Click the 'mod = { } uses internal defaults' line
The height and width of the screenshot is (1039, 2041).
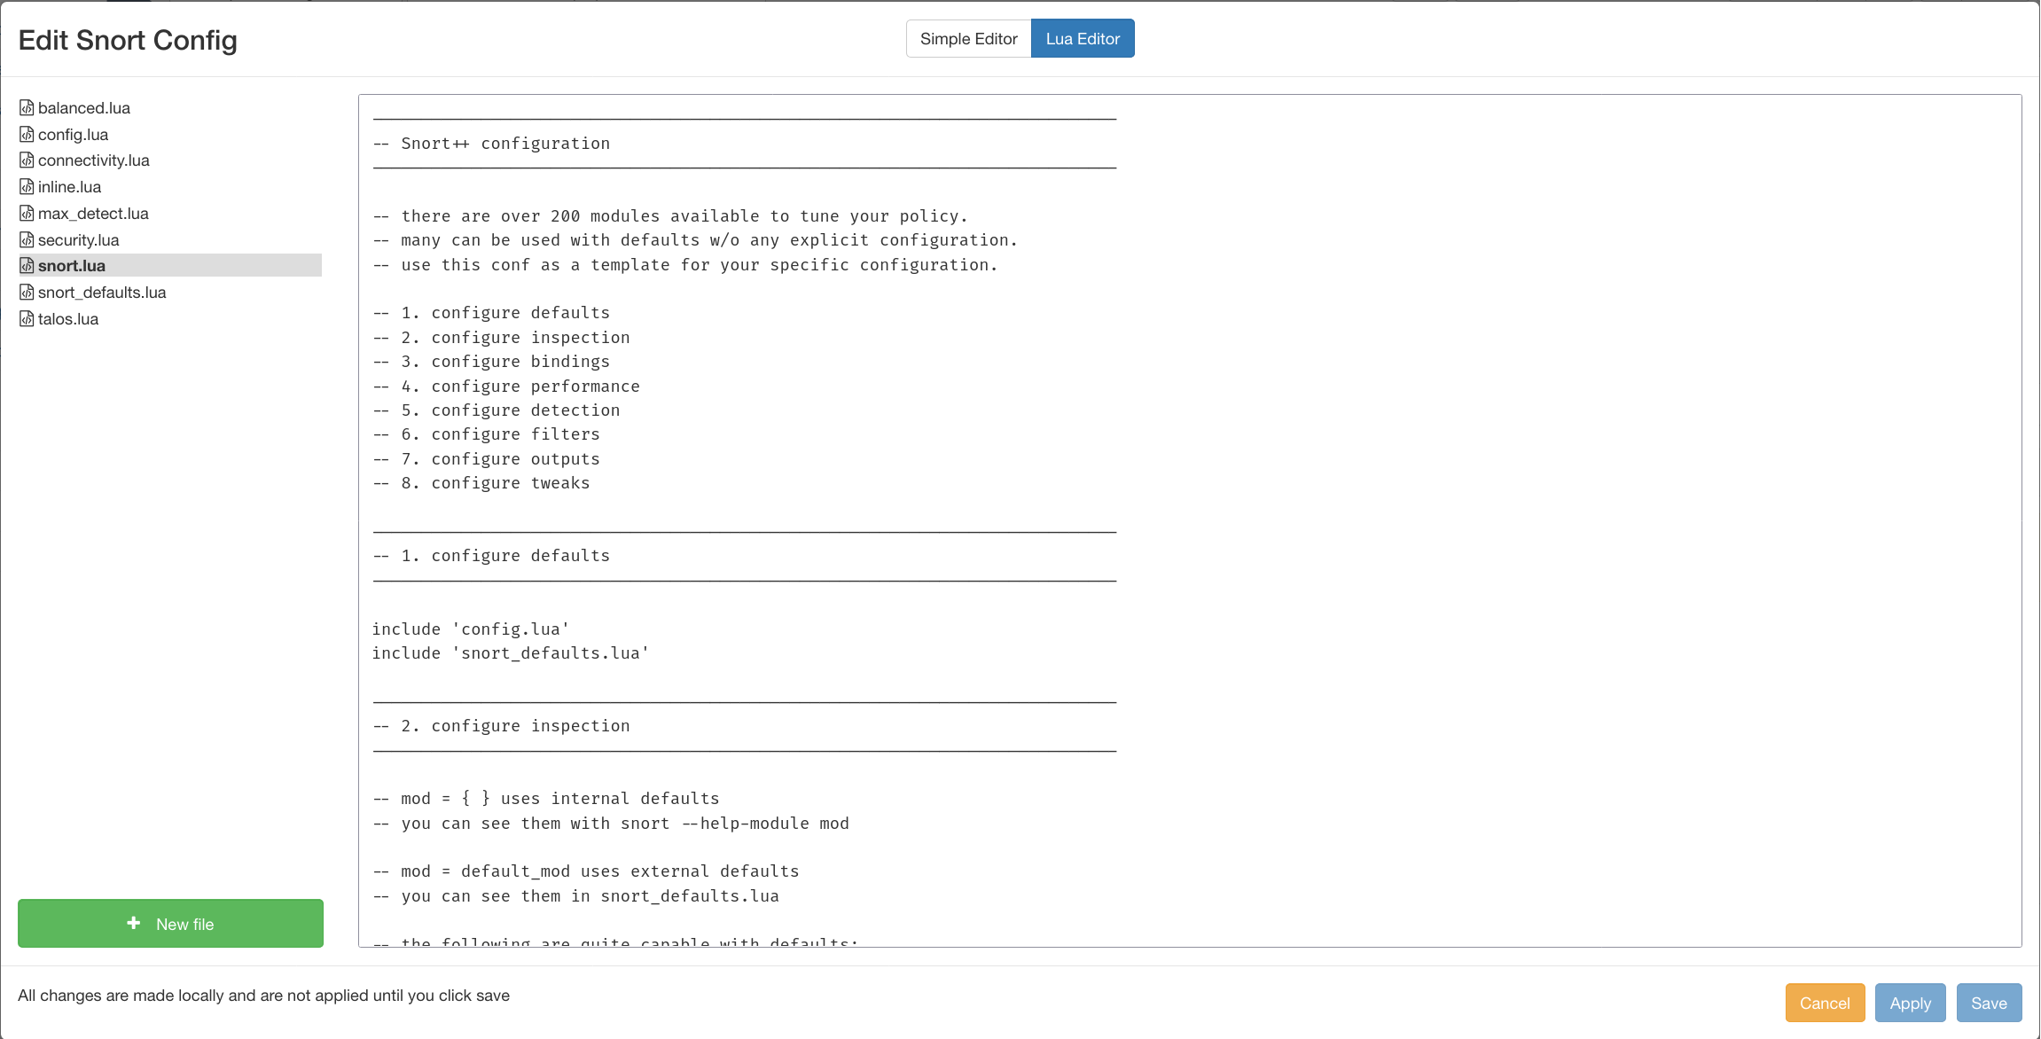[546, 799]
